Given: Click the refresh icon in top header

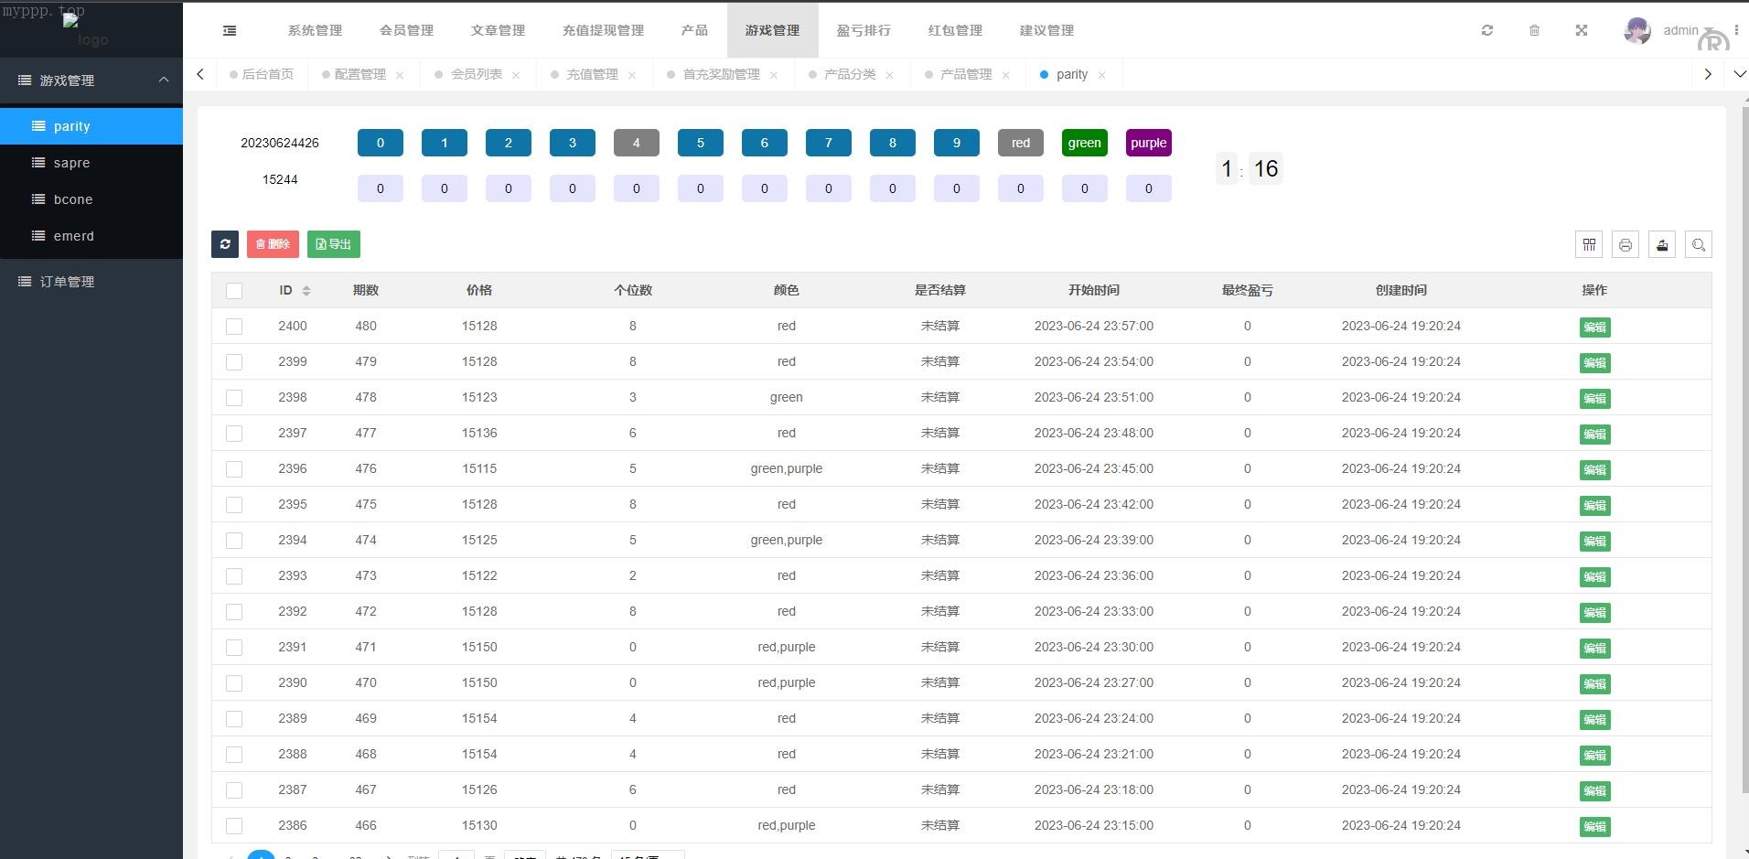Looking at the screenshot, I should [1487, 30].
